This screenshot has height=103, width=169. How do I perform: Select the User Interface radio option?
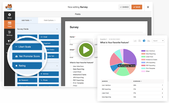click(x=71, y=66)
